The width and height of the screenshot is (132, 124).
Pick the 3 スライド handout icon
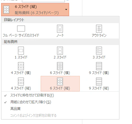click(99, 51)
